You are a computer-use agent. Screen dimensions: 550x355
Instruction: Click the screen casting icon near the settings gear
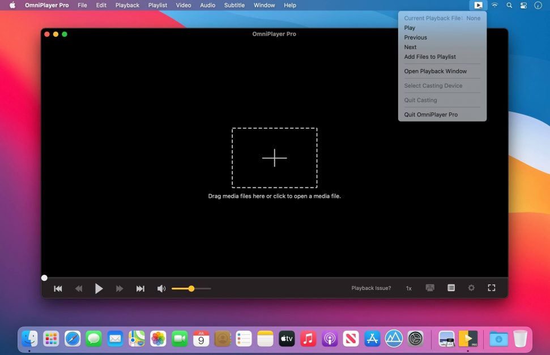point(430,287)
